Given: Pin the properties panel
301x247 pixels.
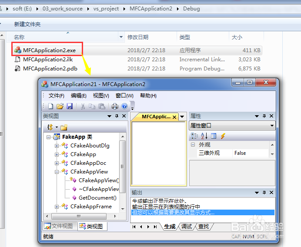Looking at the screenshot, I should point(264,116).
